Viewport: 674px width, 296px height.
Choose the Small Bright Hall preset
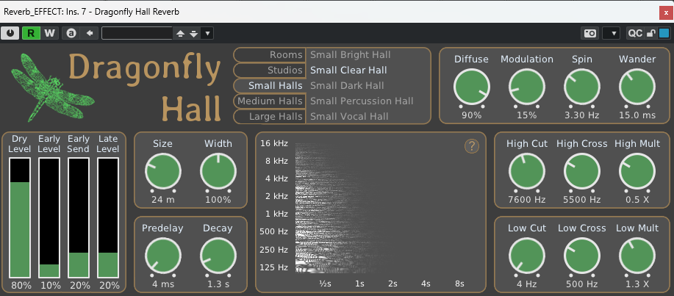[350, 55]
